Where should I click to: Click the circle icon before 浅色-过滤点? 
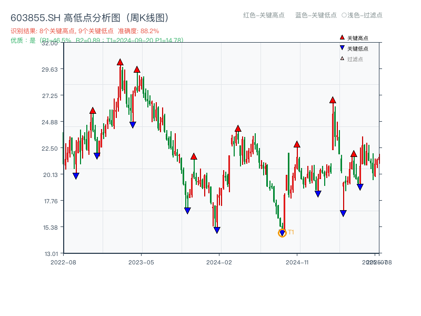click(344, 15)
